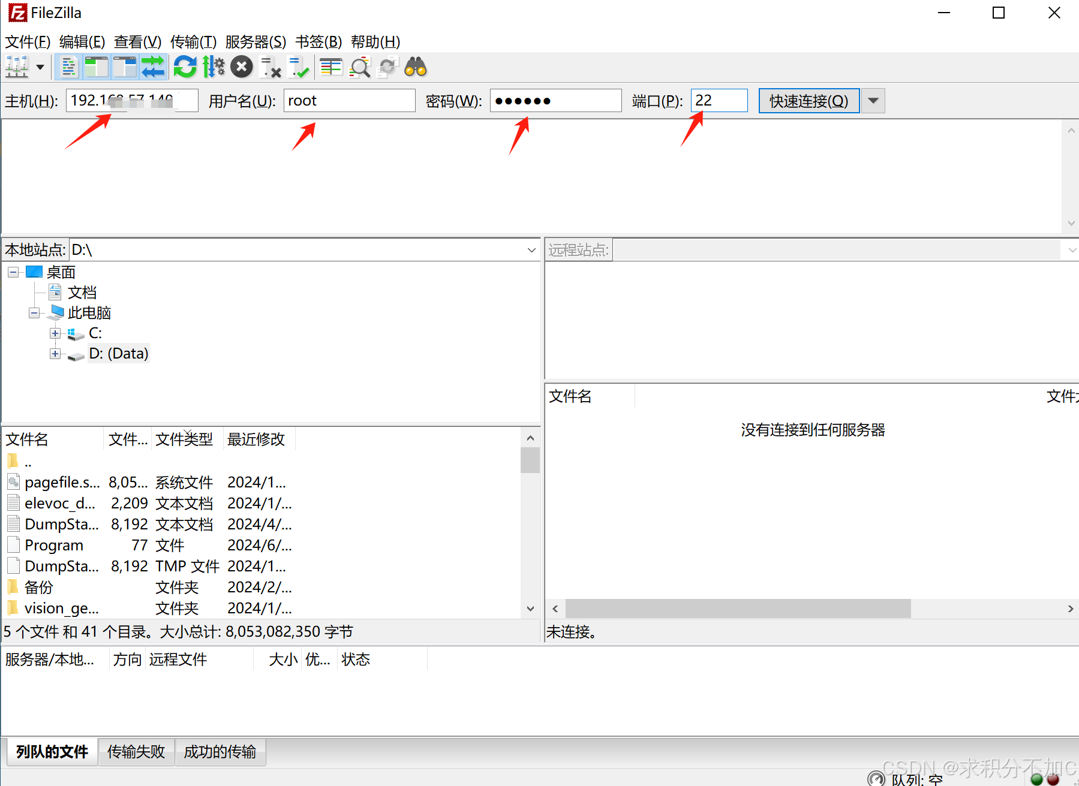Toggle directory comparison
1079x786 pixels.
360,67
